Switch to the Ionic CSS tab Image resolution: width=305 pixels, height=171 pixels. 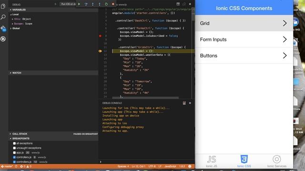(x=244, y=161)
